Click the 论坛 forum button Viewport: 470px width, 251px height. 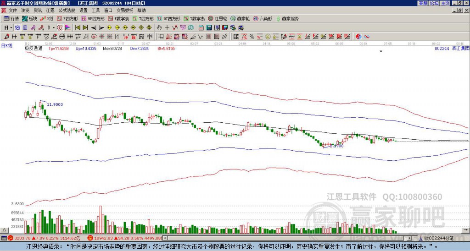tap(434, 3)
